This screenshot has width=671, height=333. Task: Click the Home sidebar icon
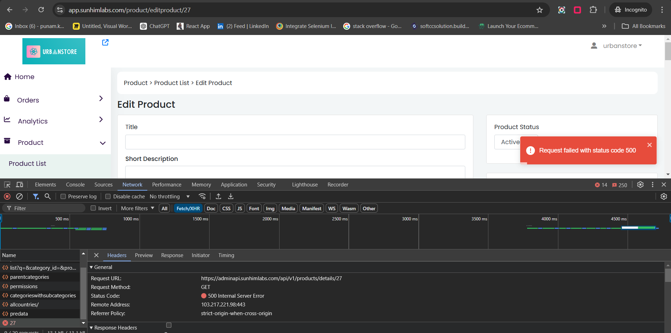pos(8,77)
